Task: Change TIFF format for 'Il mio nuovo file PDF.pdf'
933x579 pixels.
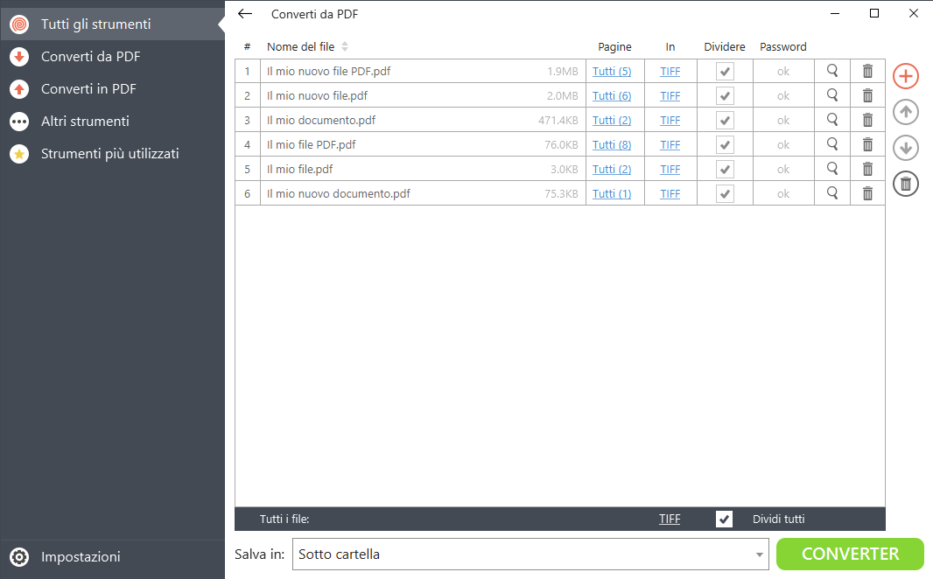Action: pos(670,72)
